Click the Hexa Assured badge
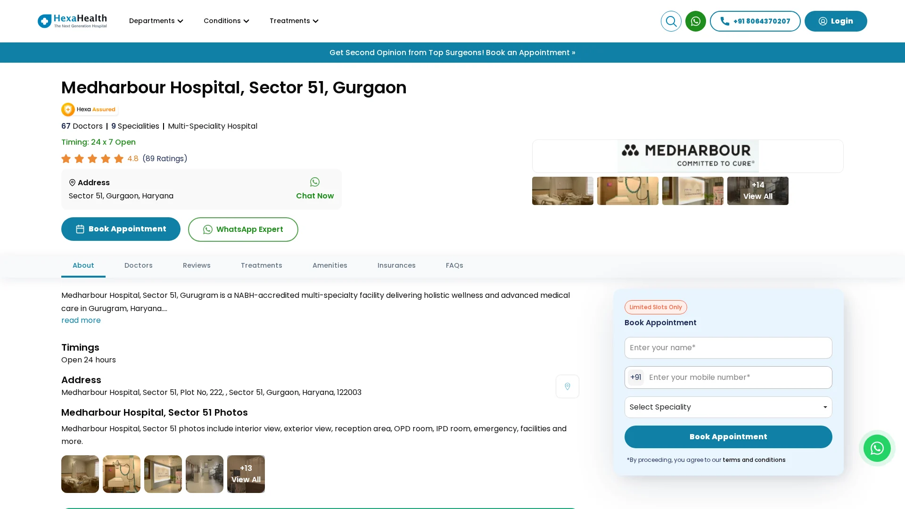 pyautogui.click(x=89, y=109)
